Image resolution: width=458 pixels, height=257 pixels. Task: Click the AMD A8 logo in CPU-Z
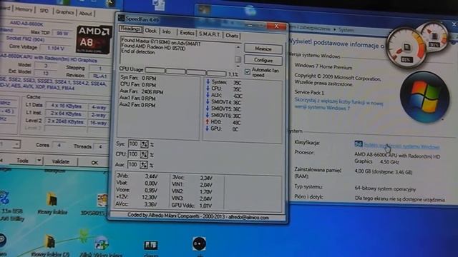[94, 39]
